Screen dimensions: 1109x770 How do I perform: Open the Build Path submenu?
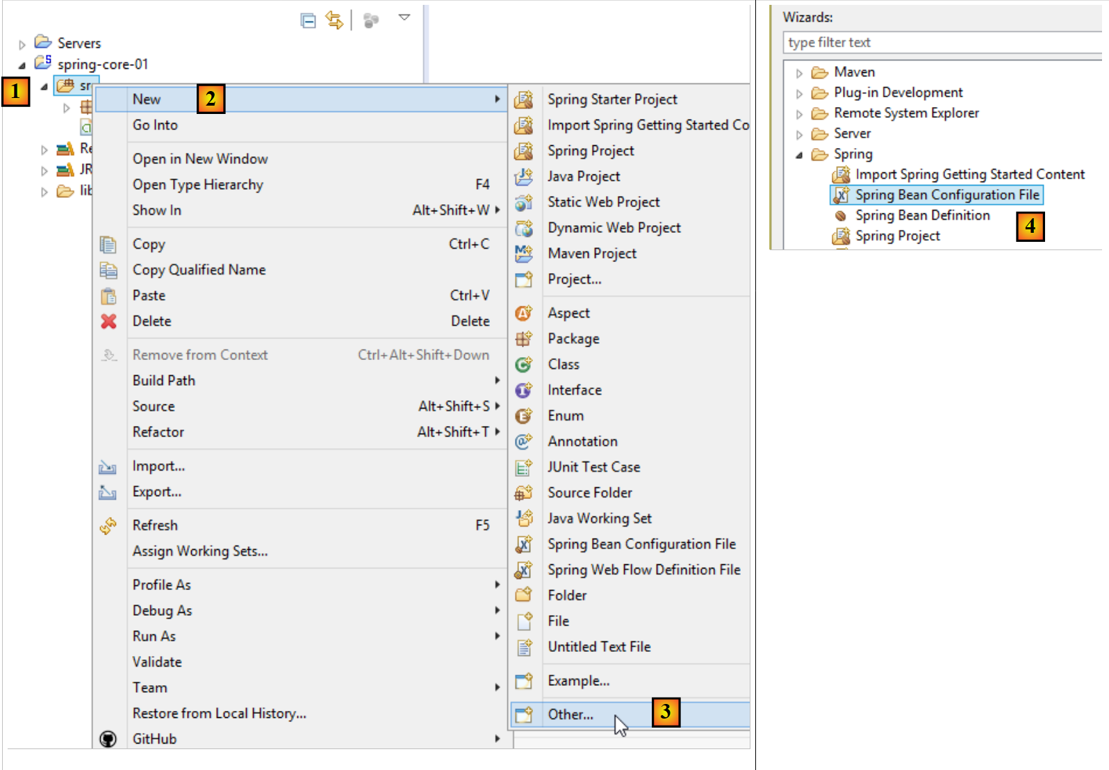[164, 381]
